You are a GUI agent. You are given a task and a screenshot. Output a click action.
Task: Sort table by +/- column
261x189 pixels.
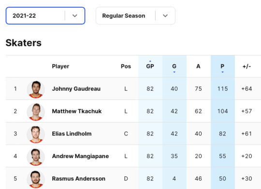(246, 66)
